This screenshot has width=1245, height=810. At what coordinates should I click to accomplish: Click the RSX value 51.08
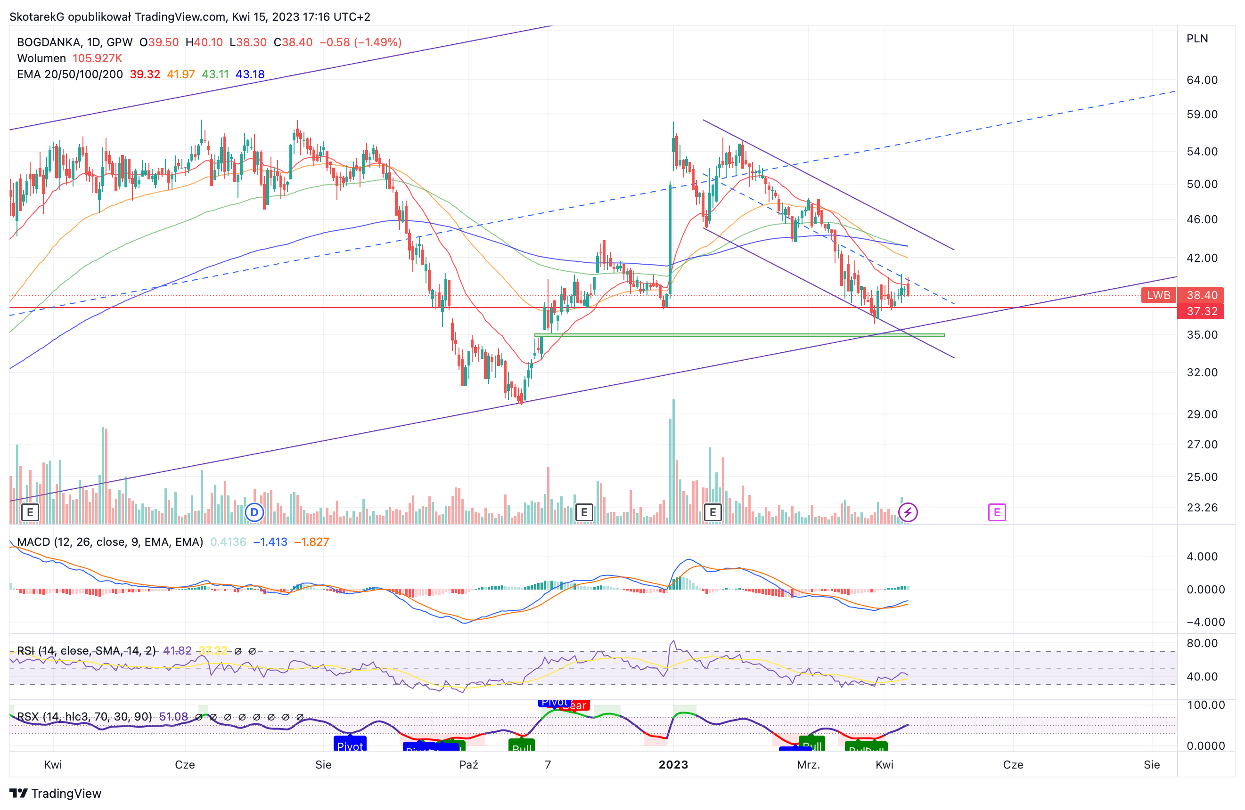click(x=174, y=716)
